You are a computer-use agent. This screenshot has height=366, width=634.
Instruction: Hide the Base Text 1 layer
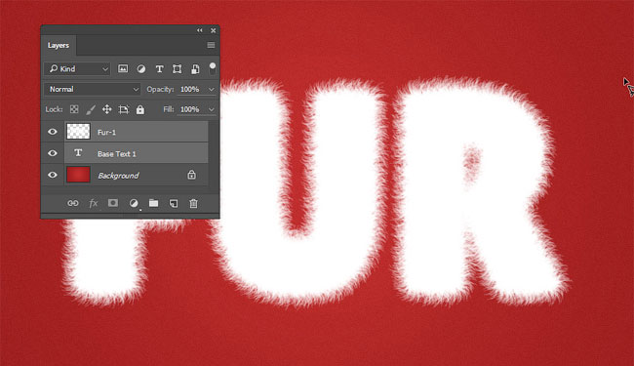[53, 153]
